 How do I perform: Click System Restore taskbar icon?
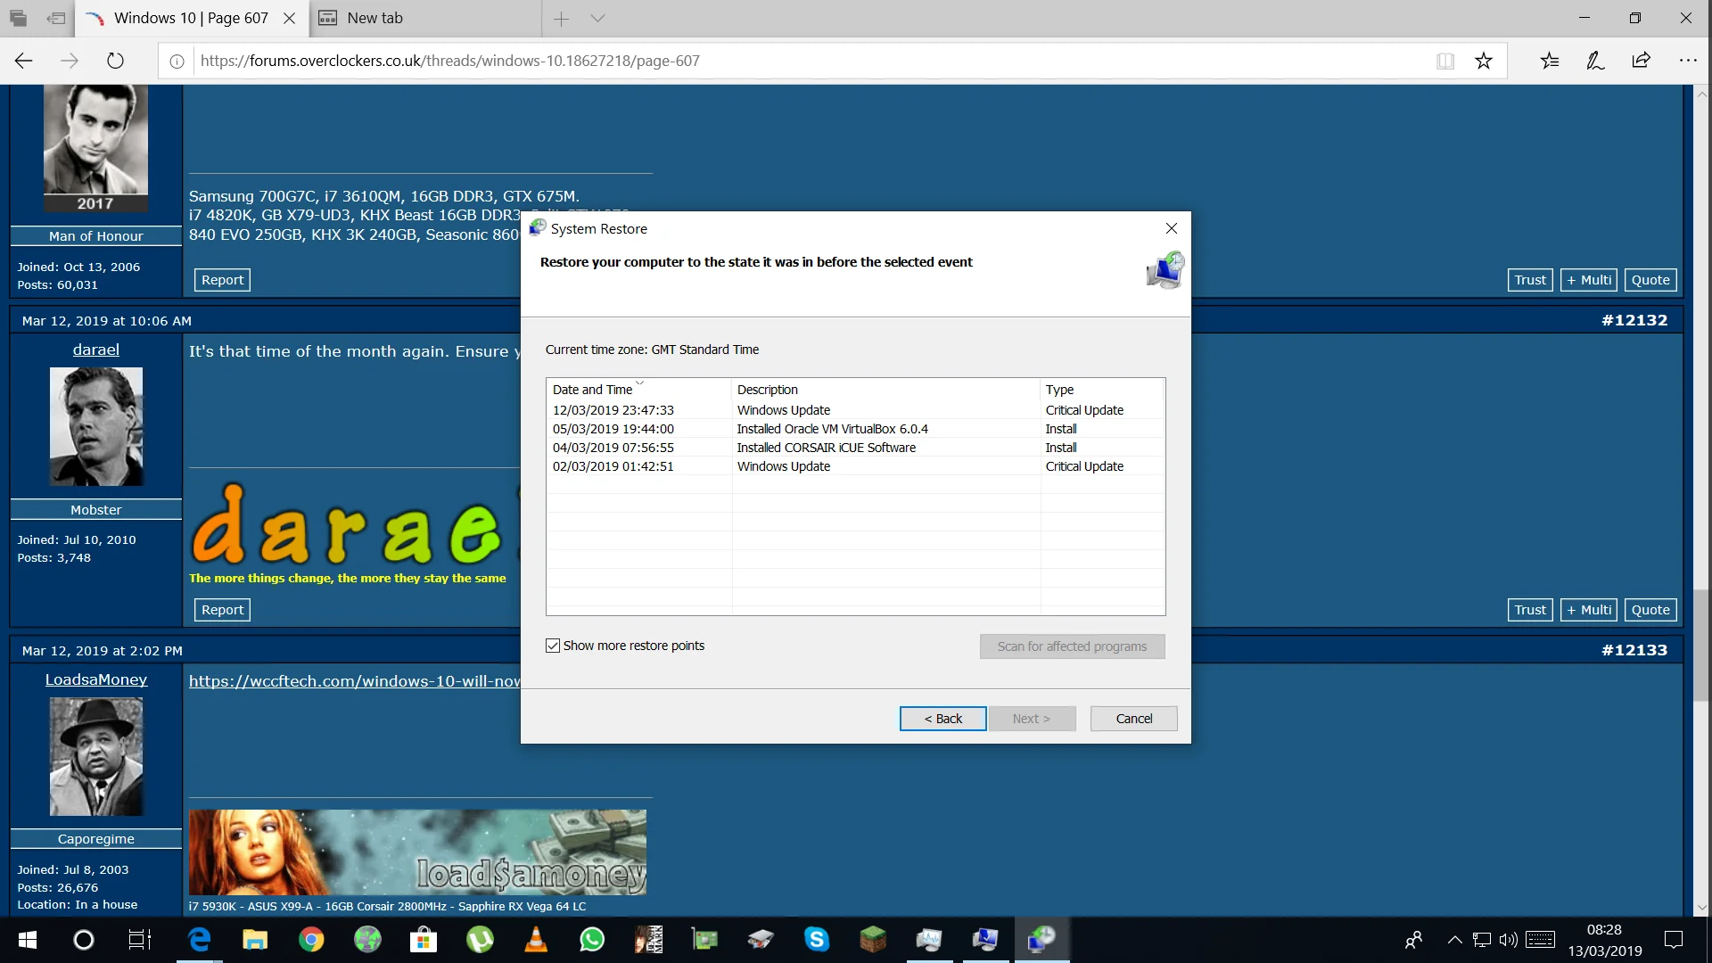[x=1041, y=940]
